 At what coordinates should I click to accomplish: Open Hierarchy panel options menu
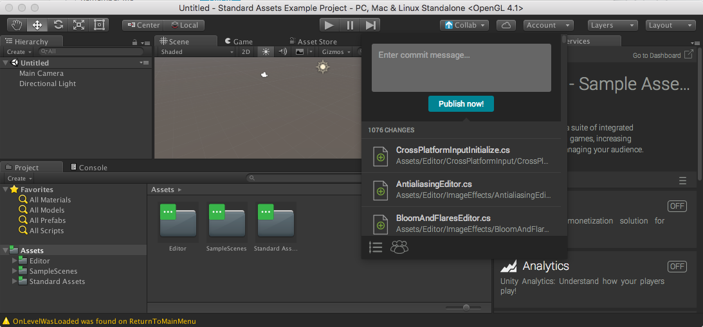click(x=145, y=43)
